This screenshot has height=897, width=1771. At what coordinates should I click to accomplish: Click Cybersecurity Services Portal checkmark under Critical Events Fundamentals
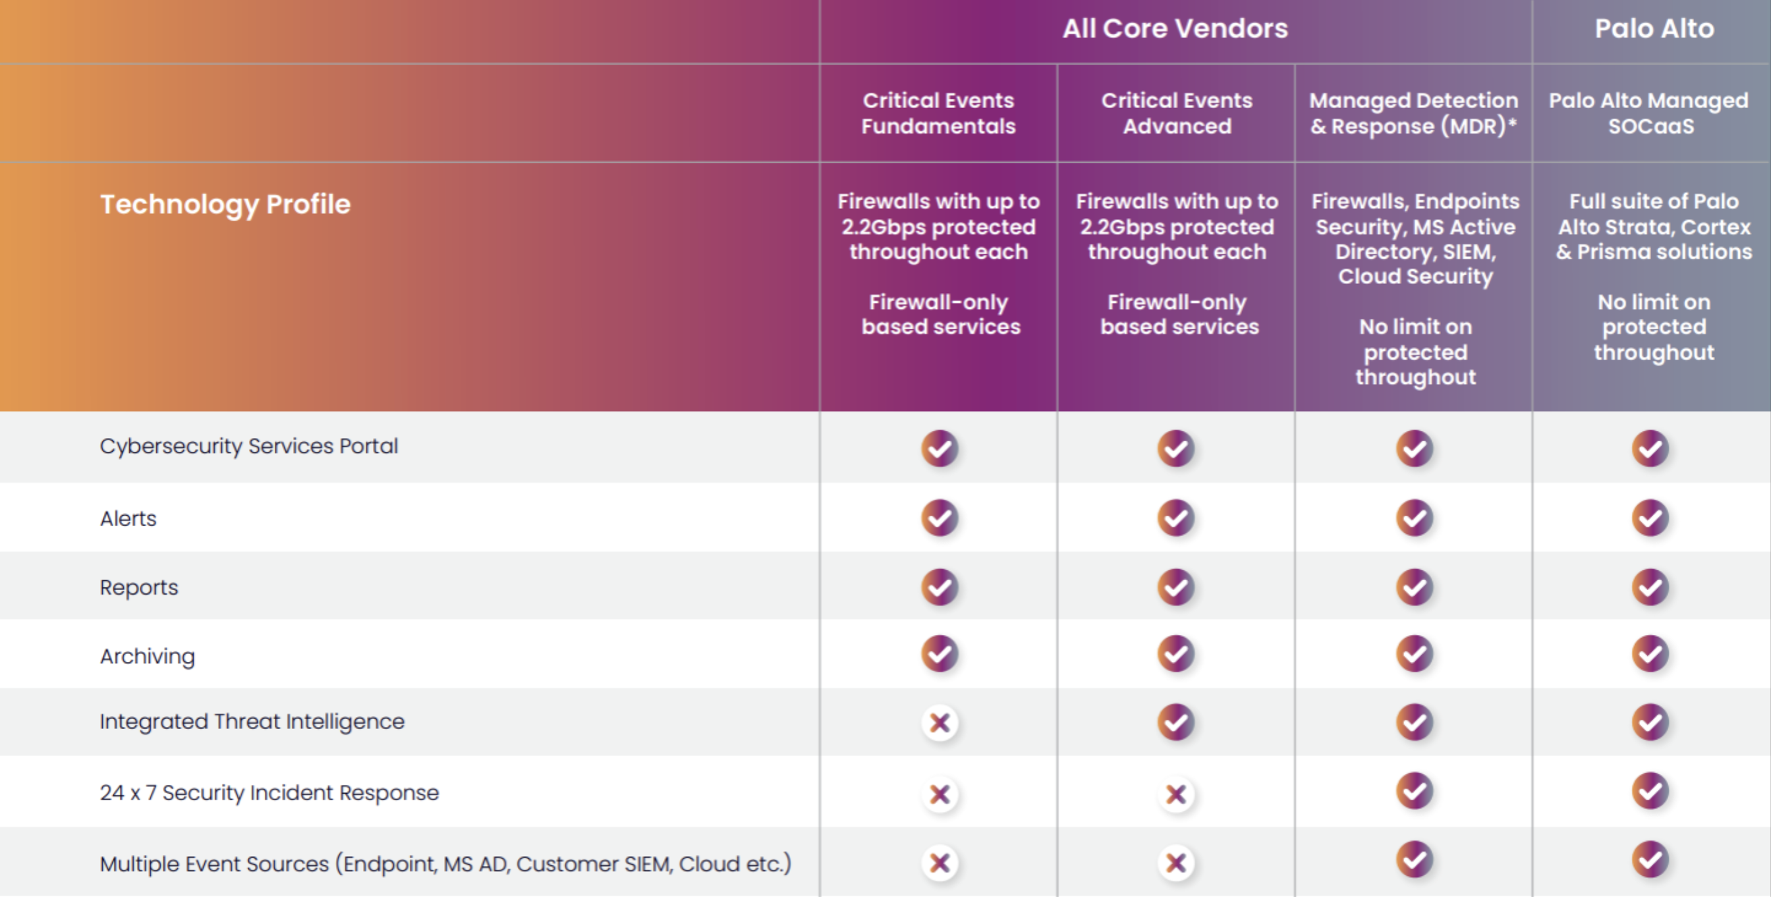[939, 448]
